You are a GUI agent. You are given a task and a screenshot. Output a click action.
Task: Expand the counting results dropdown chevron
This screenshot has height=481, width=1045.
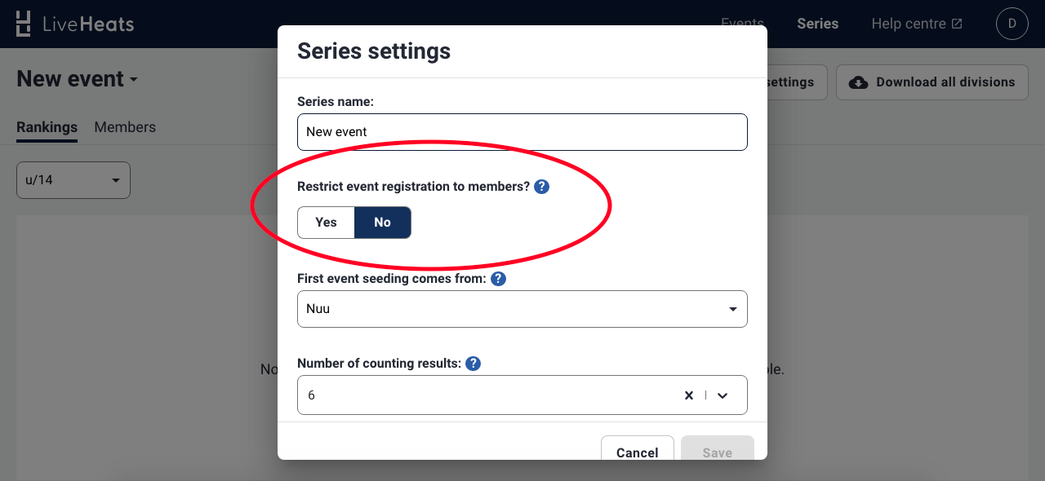pyautogui.click(x=723, y=395)
